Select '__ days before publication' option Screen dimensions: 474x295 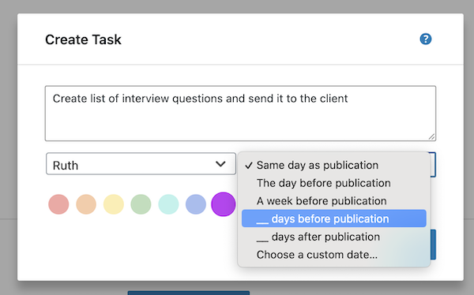tap(334, 218)
